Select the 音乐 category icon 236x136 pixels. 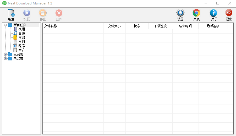[15, 50]
